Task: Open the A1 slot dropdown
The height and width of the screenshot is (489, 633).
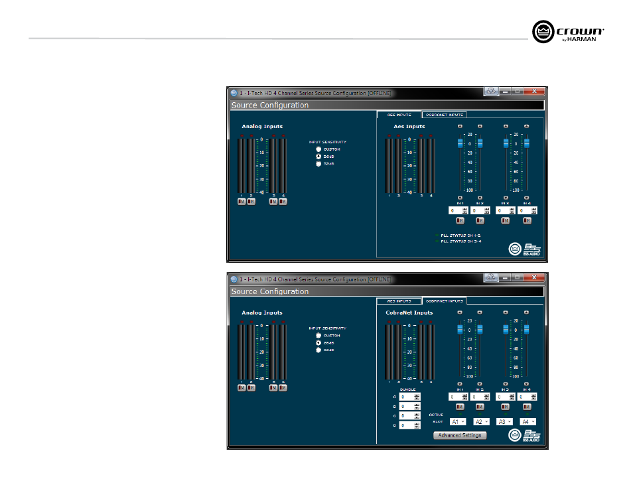Action: tap(458, 421)
